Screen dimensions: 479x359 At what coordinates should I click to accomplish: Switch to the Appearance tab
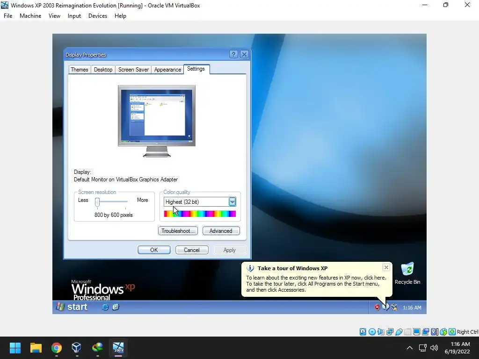(168, 70)
